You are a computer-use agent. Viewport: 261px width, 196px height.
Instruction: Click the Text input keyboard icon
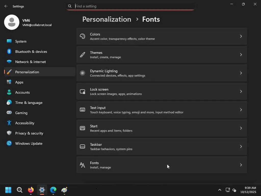tap(82, 110)
